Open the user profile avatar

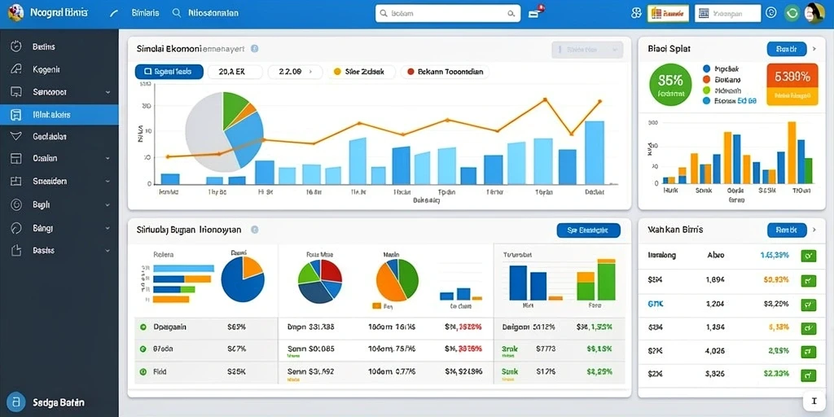pos(814,13)
